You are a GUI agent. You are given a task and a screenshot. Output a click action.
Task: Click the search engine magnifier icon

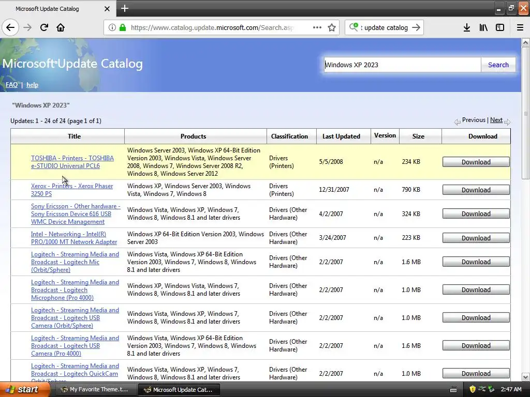tap(354, 27)
